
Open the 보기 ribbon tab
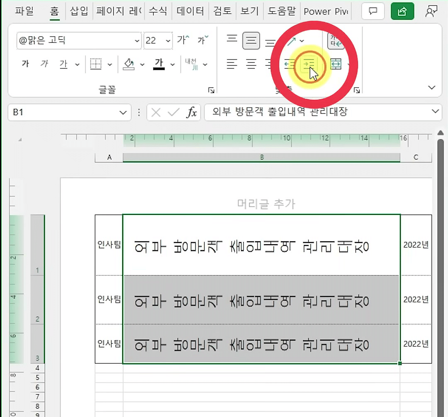click(x=249, y=12)
